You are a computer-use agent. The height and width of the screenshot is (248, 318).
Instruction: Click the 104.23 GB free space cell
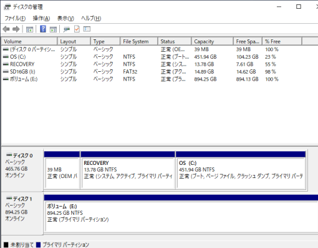pyautogui.click(x=248, y=57)
